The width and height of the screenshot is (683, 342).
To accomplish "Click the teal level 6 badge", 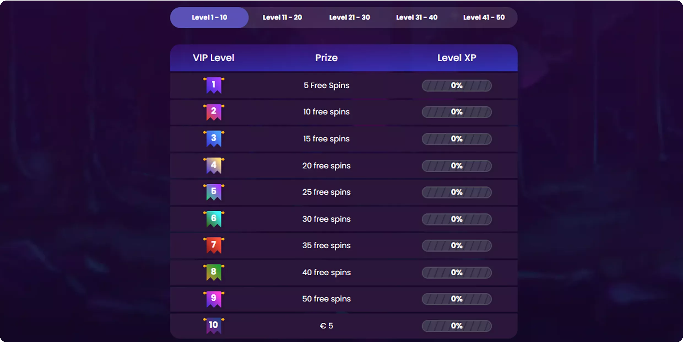I will point(214,219).
